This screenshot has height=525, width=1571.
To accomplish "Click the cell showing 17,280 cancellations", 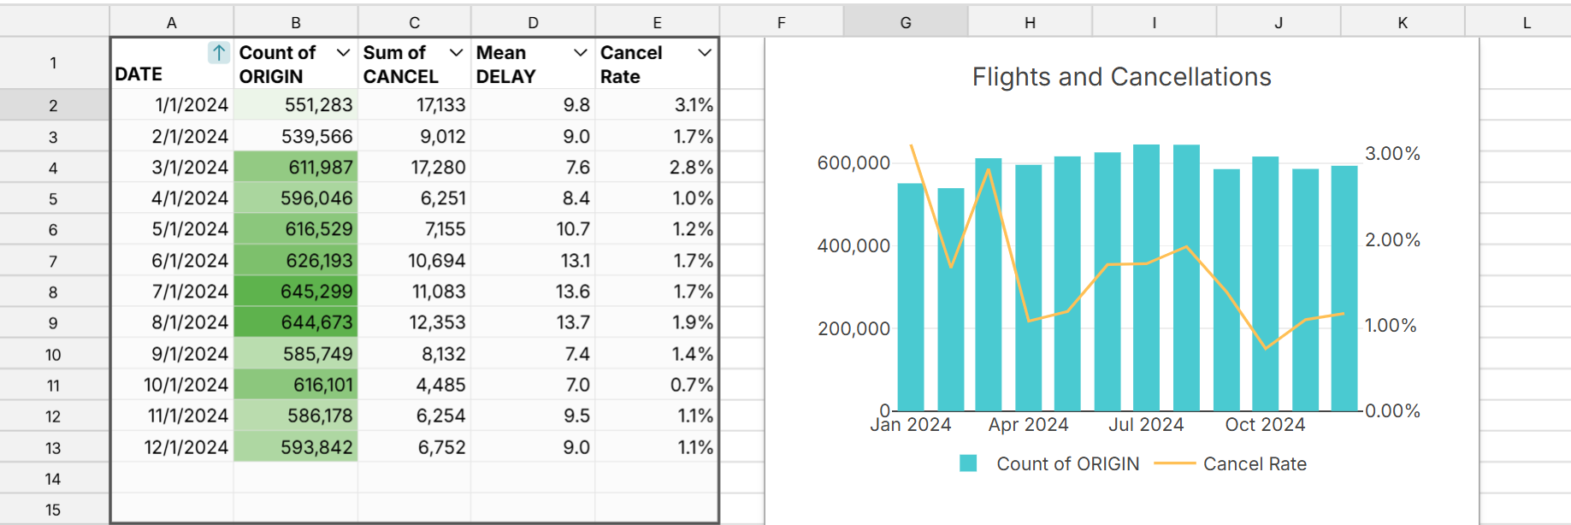I will point(414,168).
